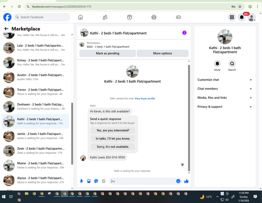The height and width of the screenshot is (203, 262).
Task: Show hidden system tray icons
Action: (x=217, y=197)
